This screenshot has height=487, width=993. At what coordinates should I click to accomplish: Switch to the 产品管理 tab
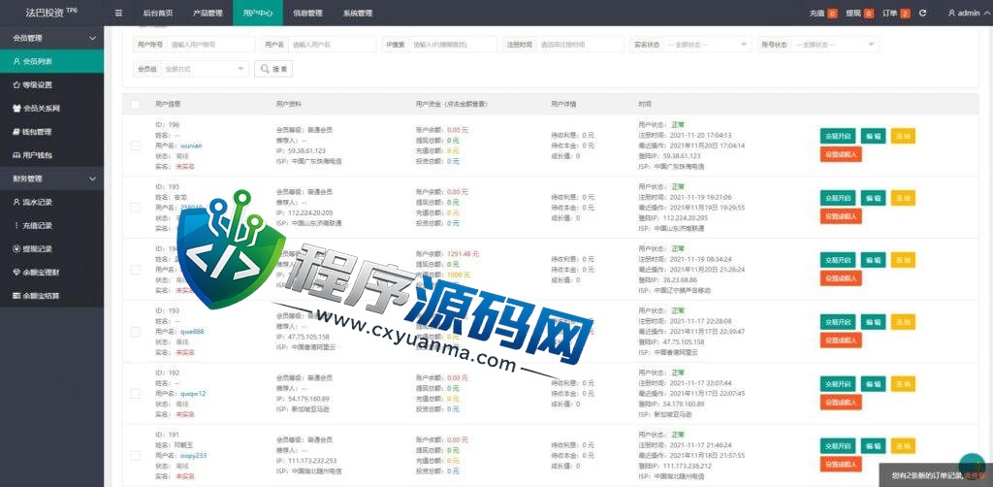[x=208, y=13]
